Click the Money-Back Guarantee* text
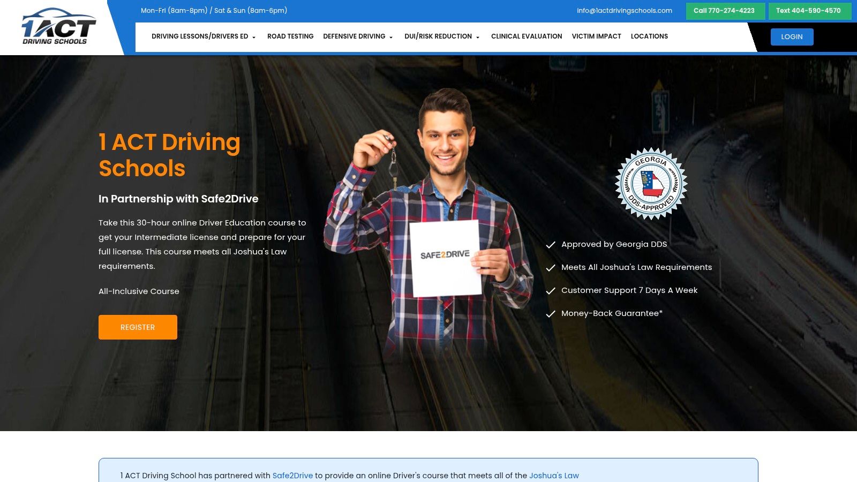857x482 pixels. pos(612,313)
